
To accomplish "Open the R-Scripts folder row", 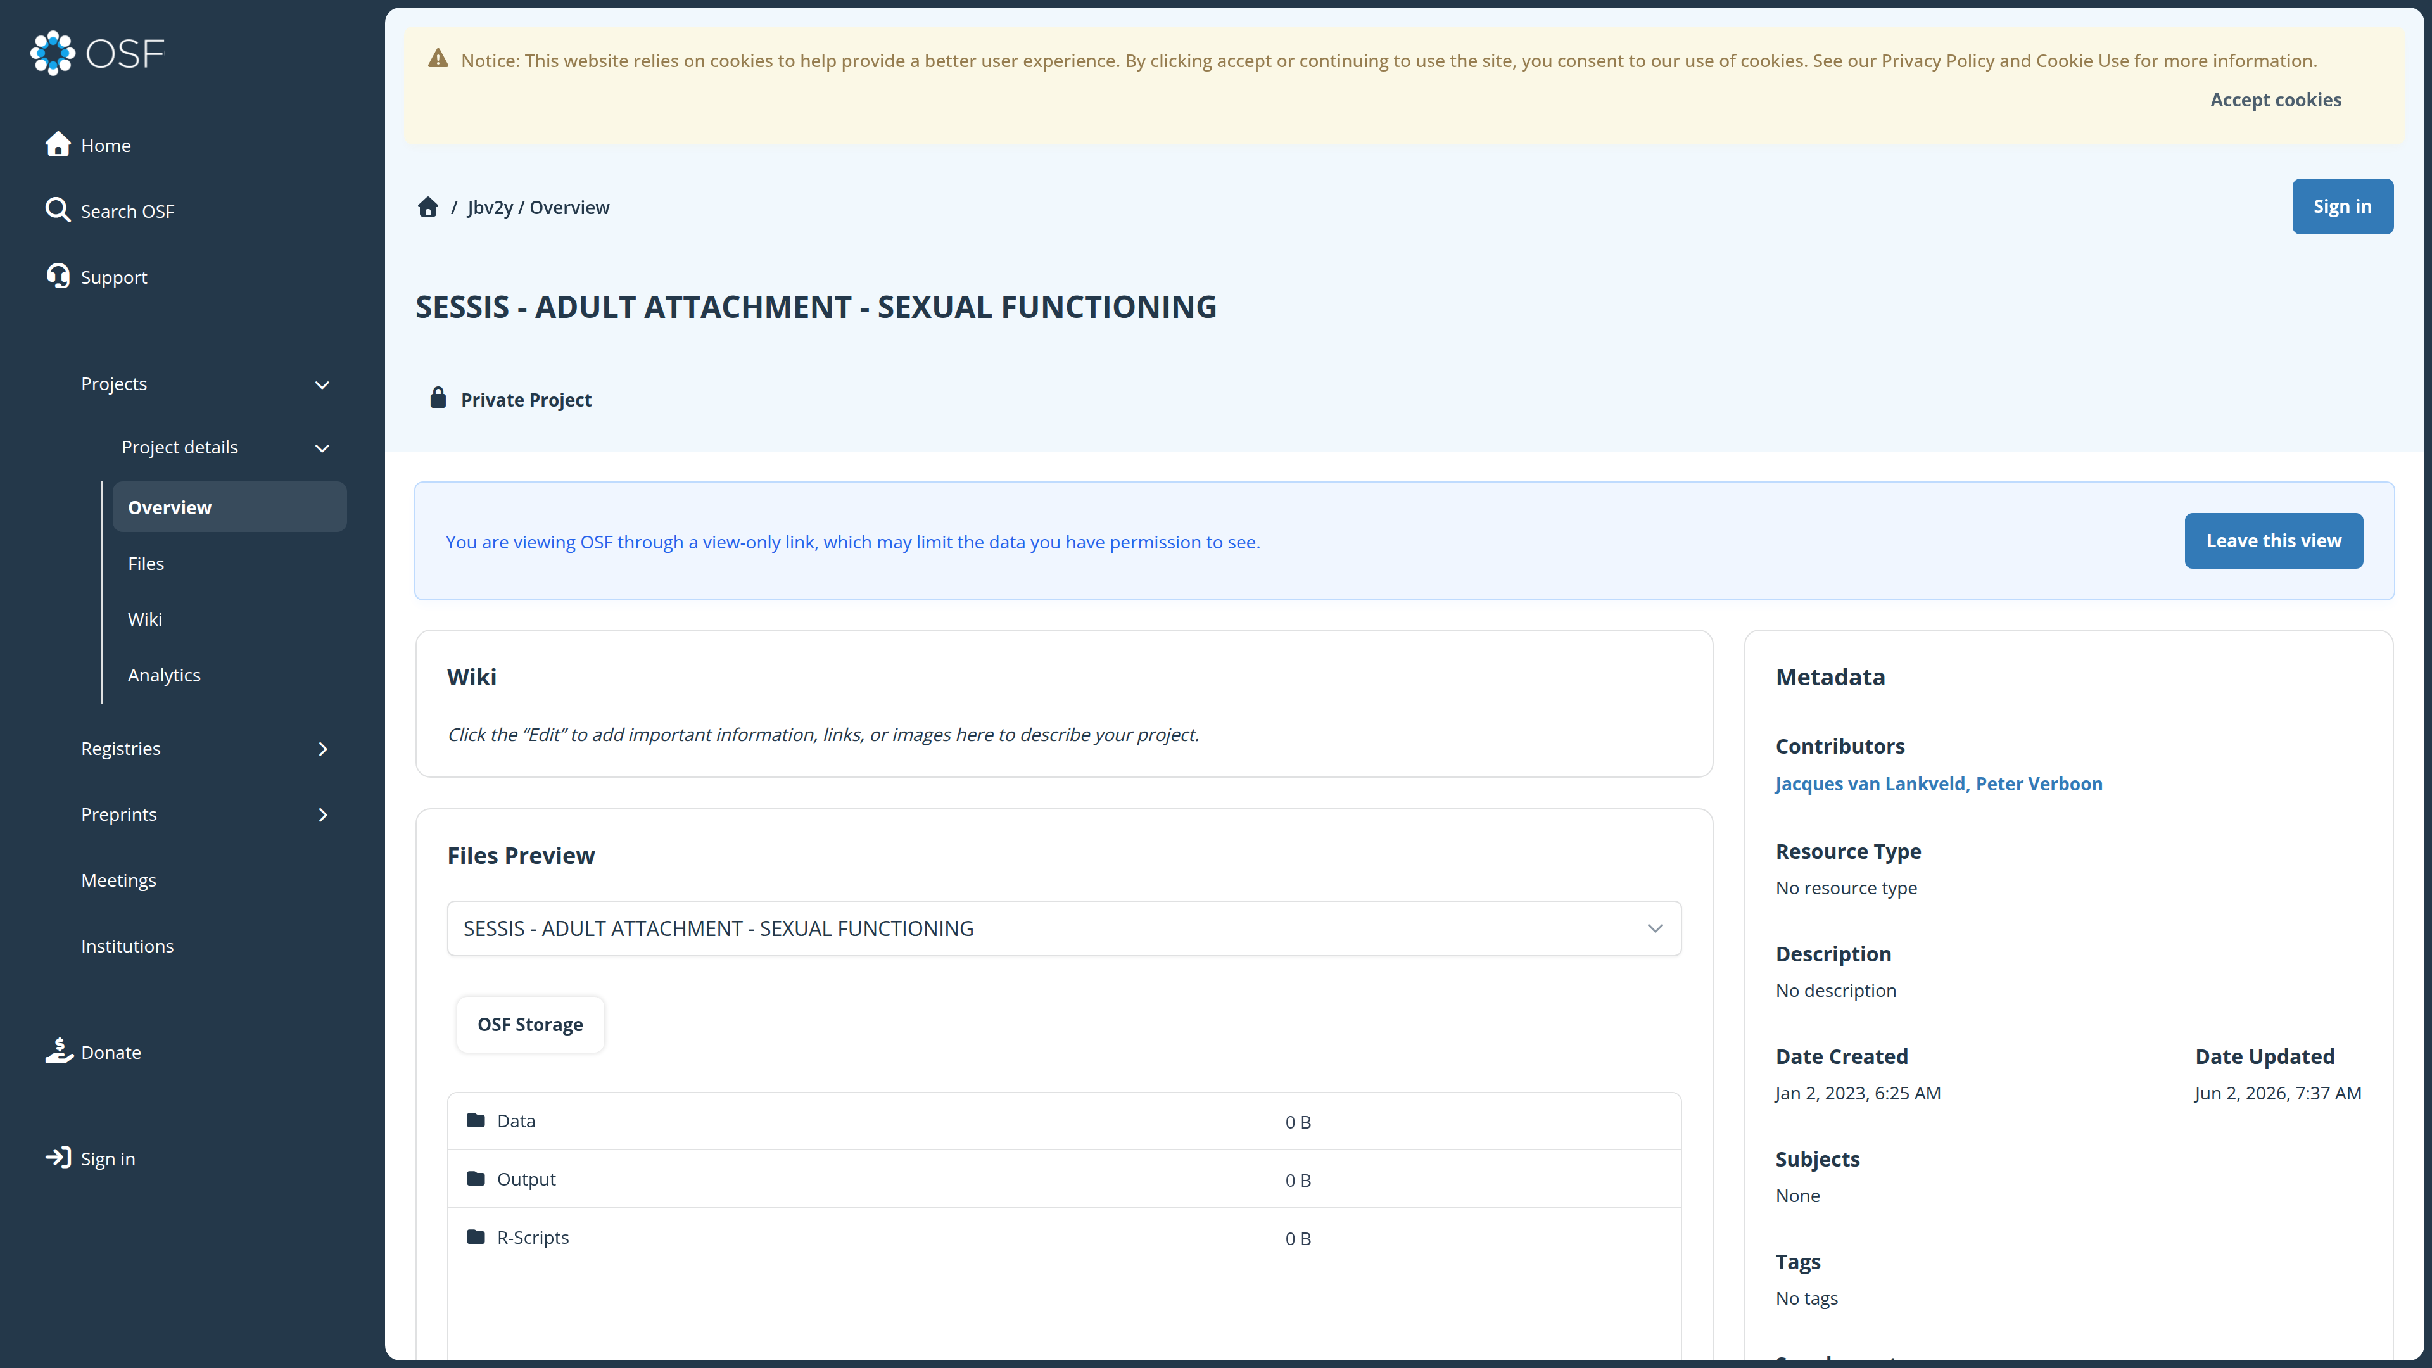I will (x=1064, y=1238).
